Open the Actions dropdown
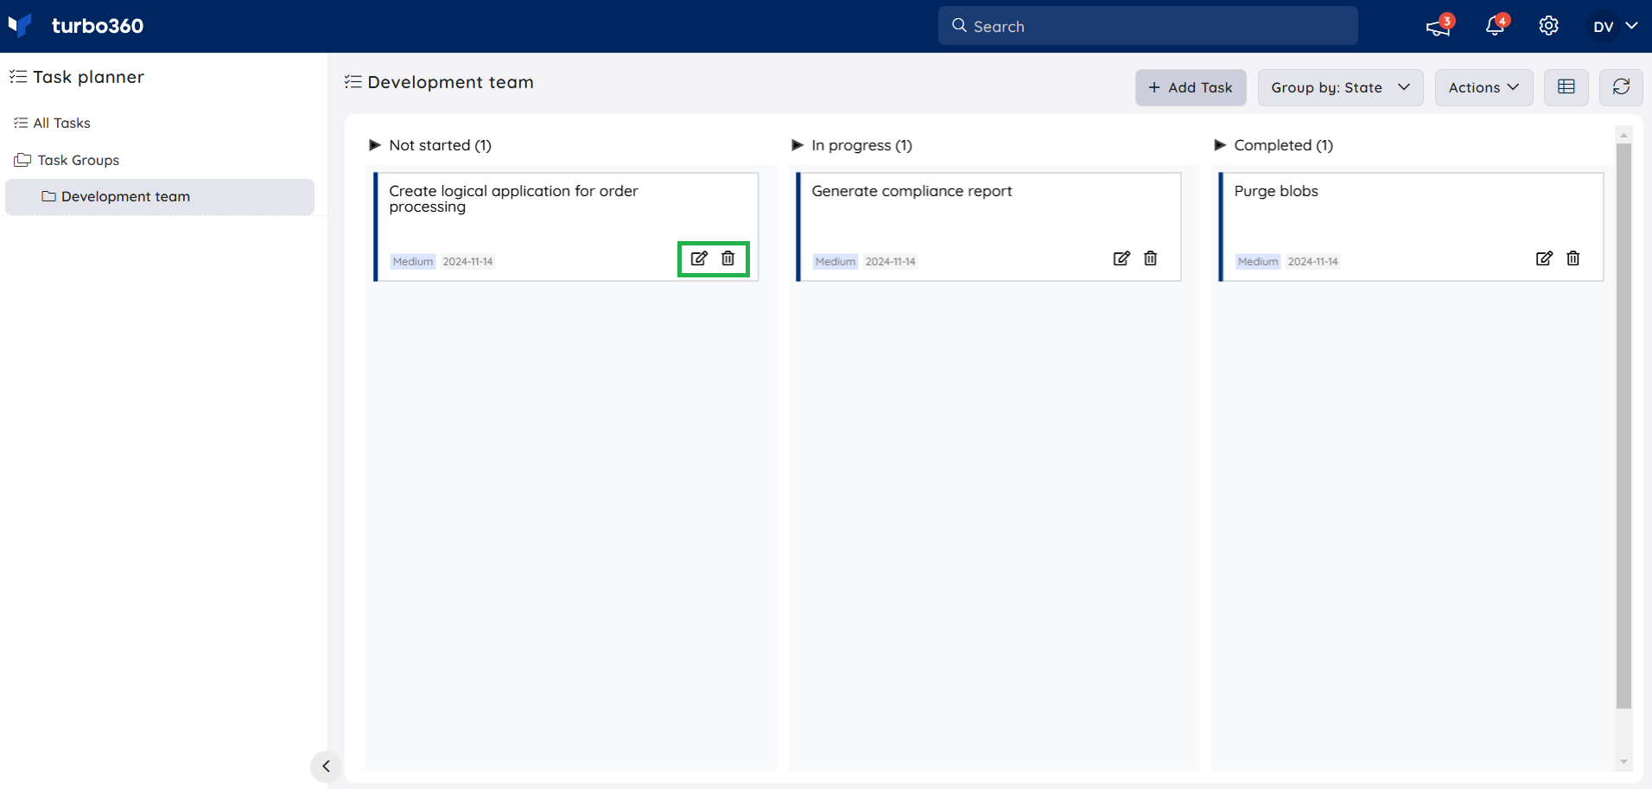The height and width of the screenshot is (789, 1652). click(1484, 87)
